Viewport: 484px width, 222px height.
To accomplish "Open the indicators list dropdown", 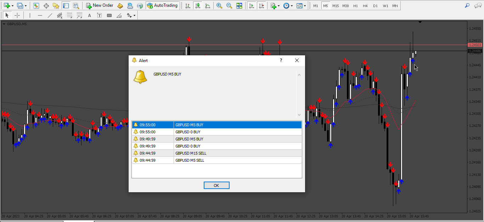I will pyautogui.click(x=275, y=6).
